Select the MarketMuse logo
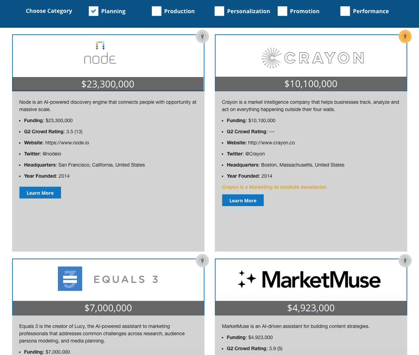Image resolution: width=419 pixels, height=355 pixels. pyautogui.click(x=309, y=279)
